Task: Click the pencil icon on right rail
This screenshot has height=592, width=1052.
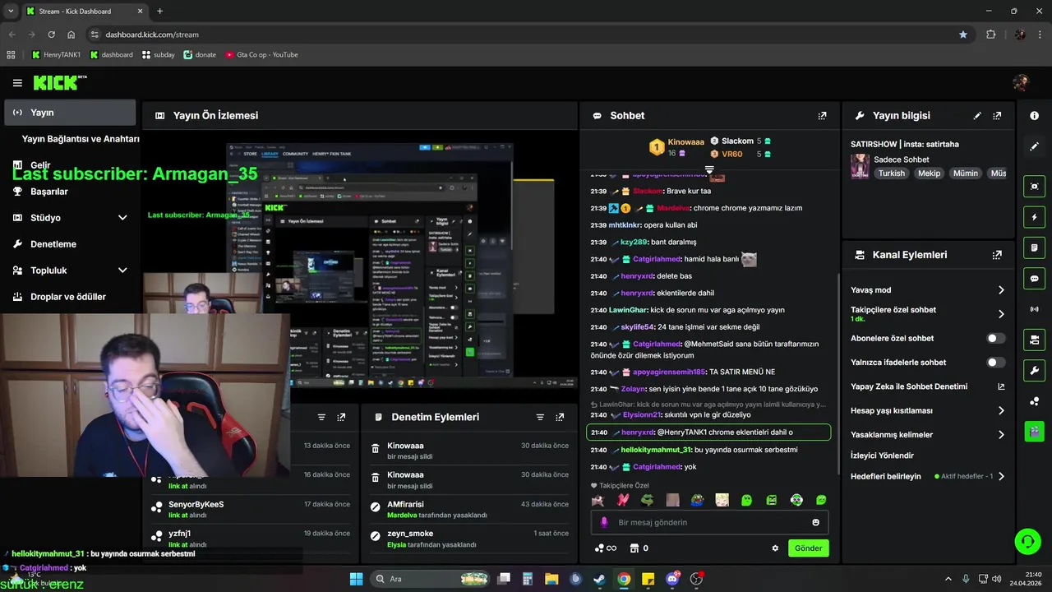Action: [x=1034, y=146]
